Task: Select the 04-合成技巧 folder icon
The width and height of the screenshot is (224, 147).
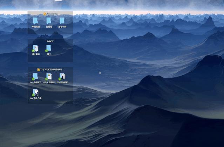Action: (x=36, y=77)
